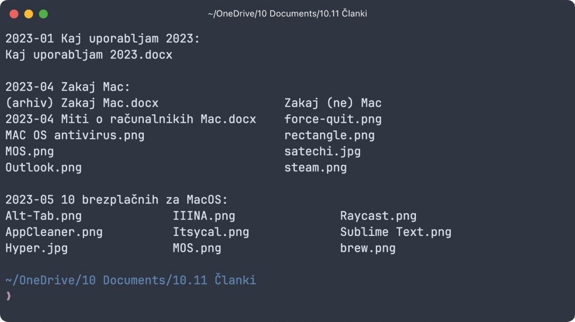Click the Alt-Tab.png filename
Viewport: 575px width, 322px height.
[43, 216]
